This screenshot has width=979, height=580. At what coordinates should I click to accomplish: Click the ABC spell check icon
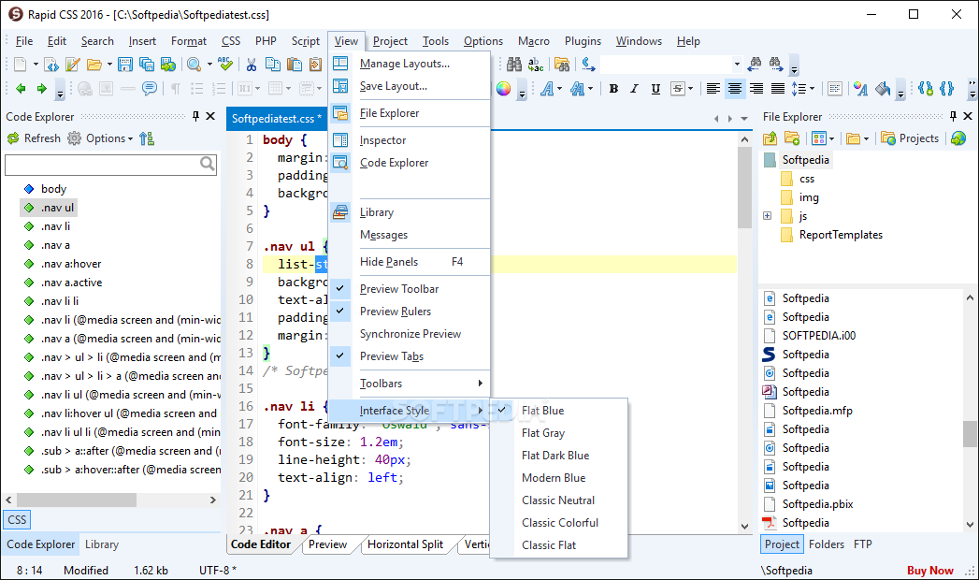(225, 65)
